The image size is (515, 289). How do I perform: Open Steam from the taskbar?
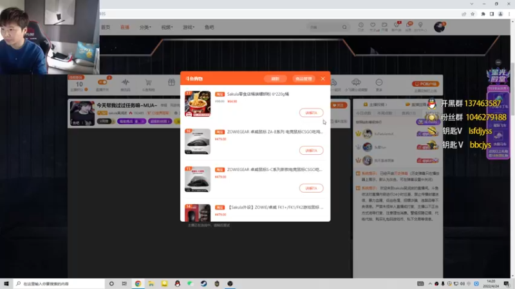[203, 284]
